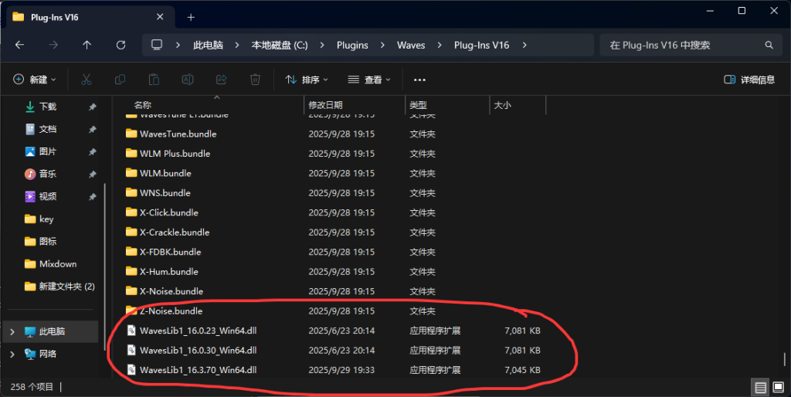Click Plug-Ins V16 breadcrumb in address bar
The width and height of the screenshot is (791, 397).
(481, 45)
